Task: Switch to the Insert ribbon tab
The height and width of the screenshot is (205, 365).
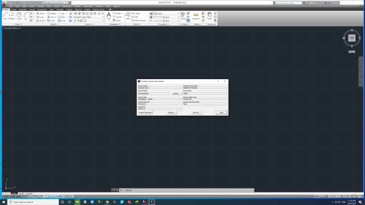Action: coord(14,10)
